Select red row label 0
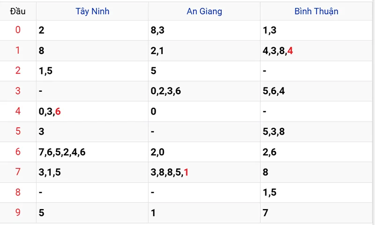 point(18,30)
